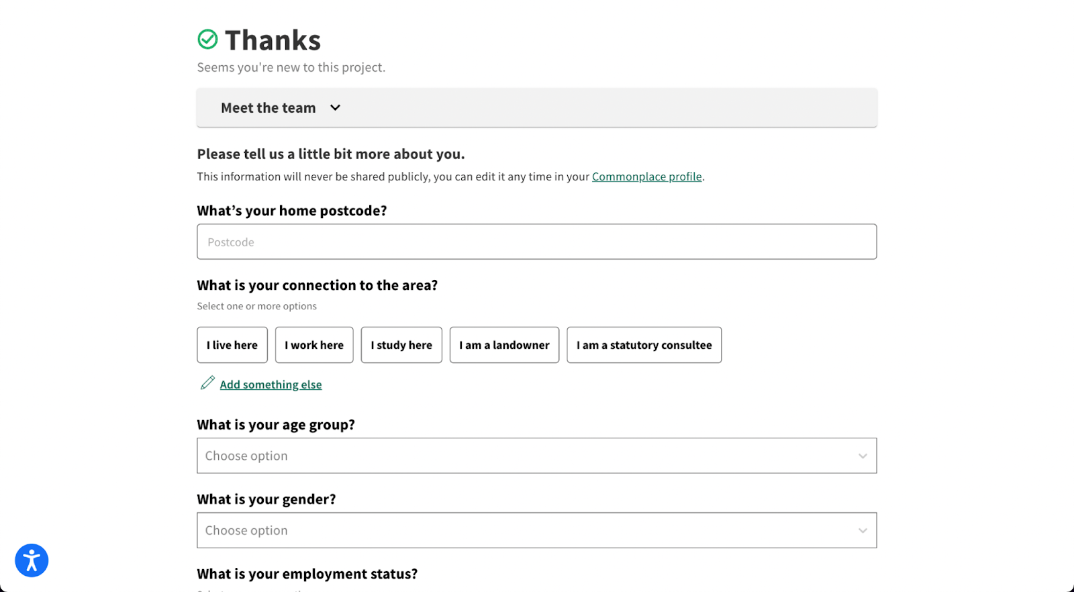Focus the home postcode input field

[536, 242]
